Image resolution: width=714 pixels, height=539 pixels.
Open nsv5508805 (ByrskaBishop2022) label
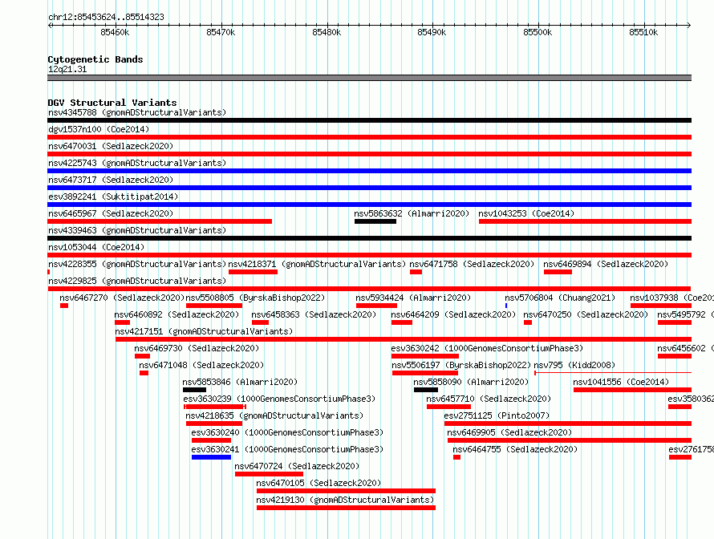(255, 298)
